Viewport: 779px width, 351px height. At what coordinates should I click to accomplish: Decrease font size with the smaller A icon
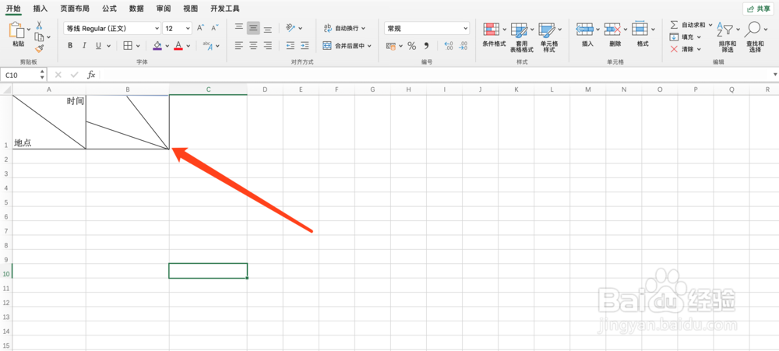(x=215, y=28)
